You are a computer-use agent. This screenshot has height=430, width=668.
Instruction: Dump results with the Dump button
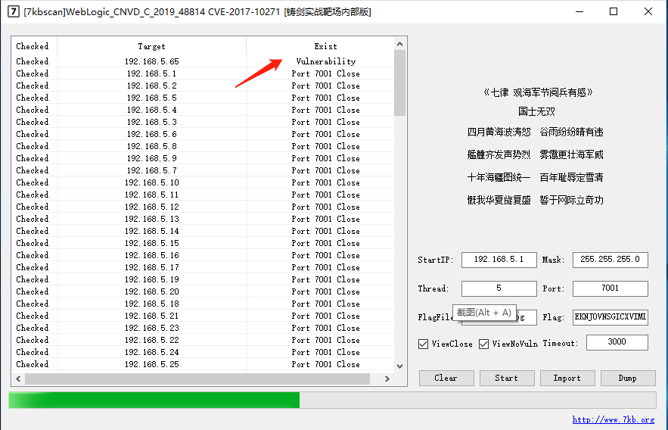[x=628, y=378]
